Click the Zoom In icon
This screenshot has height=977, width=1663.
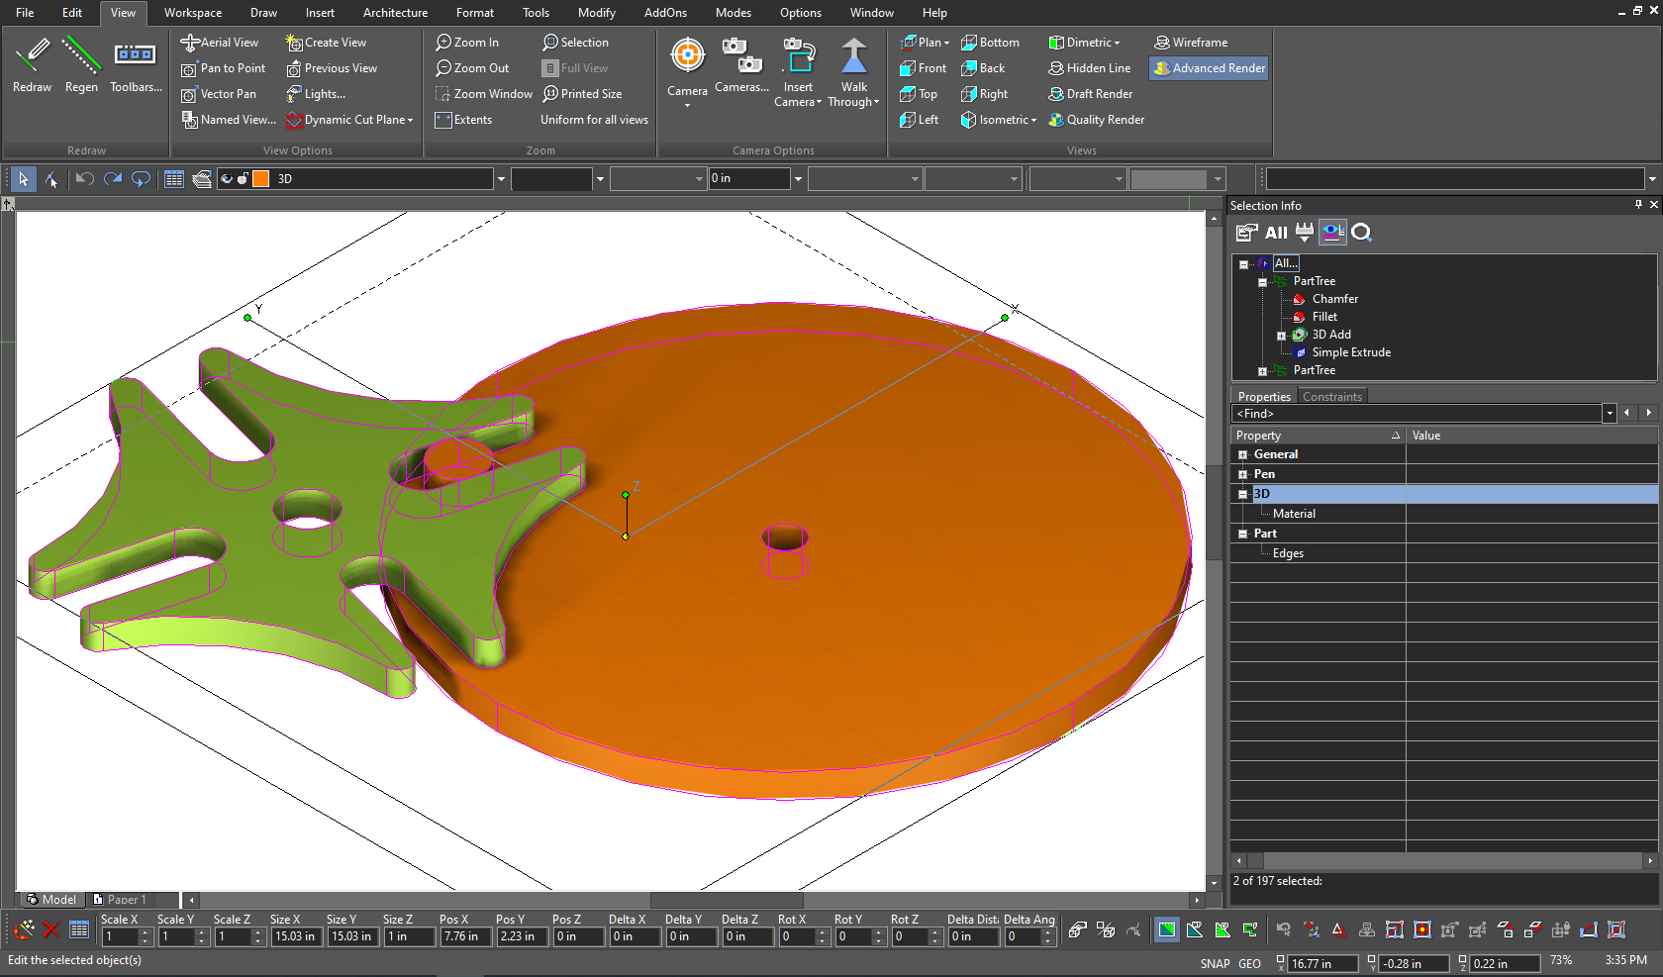click(x=443, y=43)
